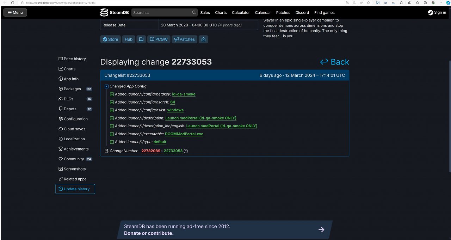This screenshot has width=451, height=240.
Task: Open the Calendar navigation item
Action: coord(263,12)
